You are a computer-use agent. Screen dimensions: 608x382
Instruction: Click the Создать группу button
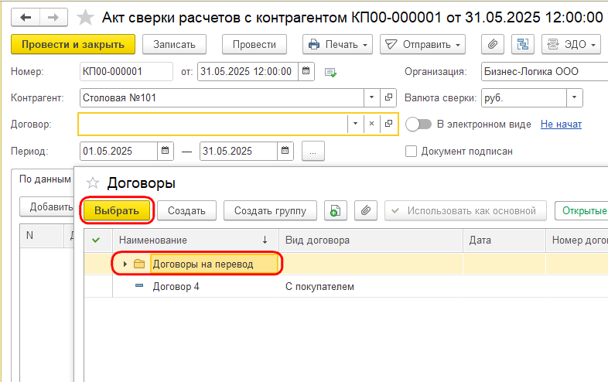270,210
